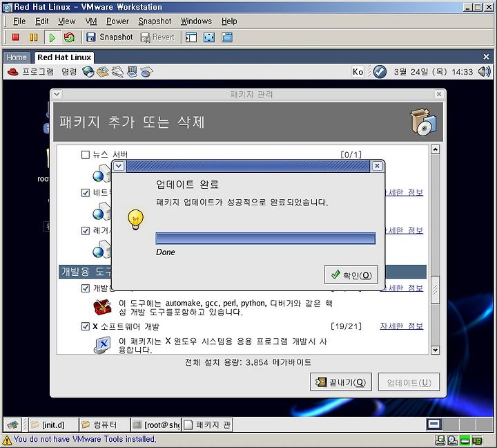Launch the word processor panel icon
This screenshot has height=448, width=497.
pyautogui.click(x=117, y=72)
